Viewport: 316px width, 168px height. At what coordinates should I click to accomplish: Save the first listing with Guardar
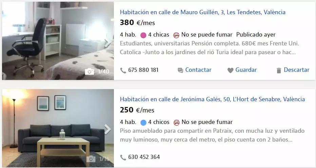point(246,70)
